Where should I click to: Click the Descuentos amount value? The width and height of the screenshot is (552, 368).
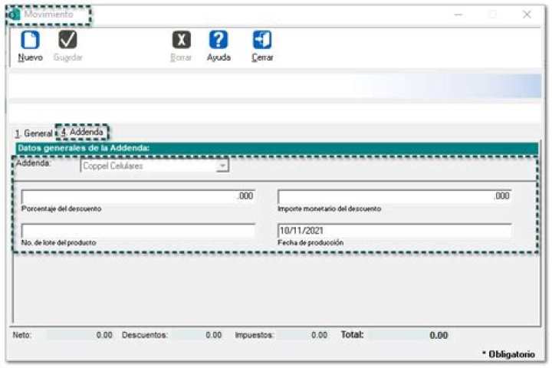[197, 335]
